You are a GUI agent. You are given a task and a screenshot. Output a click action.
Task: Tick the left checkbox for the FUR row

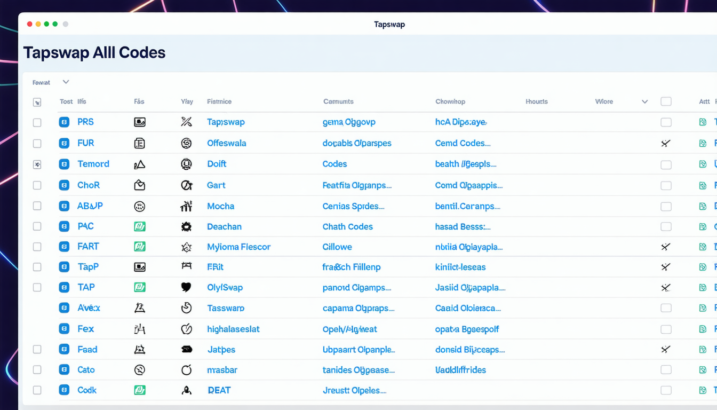click(x=37, y=144)
